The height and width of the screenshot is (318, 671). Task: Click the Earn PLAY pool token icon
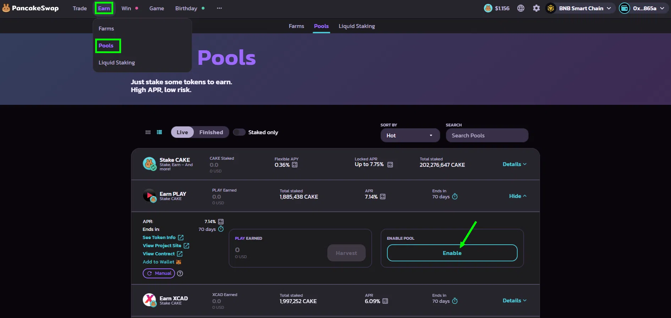pos(149,195)
